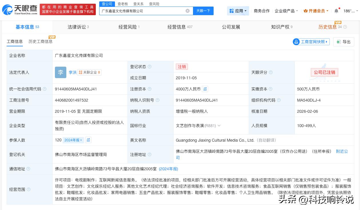Switch to 查关系 search tab

138,4
